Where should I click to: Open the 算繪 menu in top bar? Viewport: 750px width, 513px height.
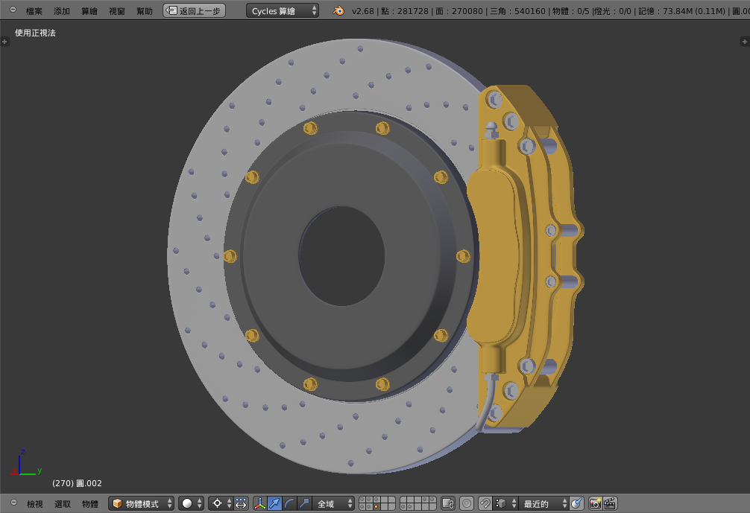tap(89, 11)
